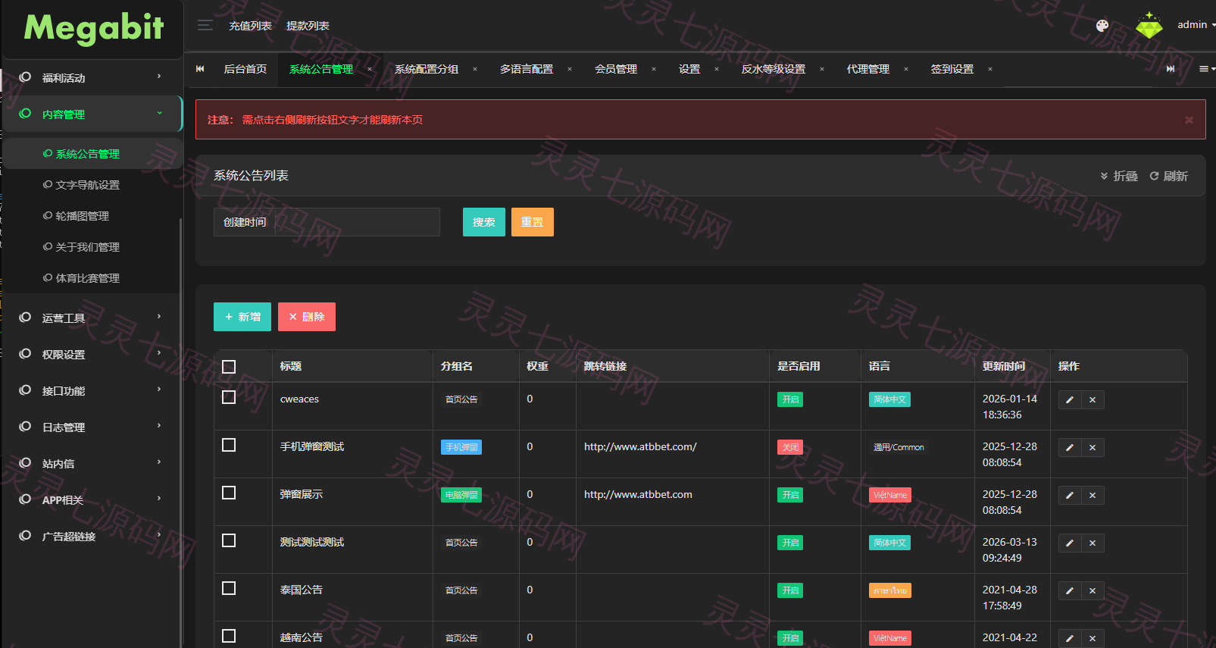This screenshot has width=1216, height=648.
Task: Check the cweaces row checkbox
Action: [x=229, y=397]
